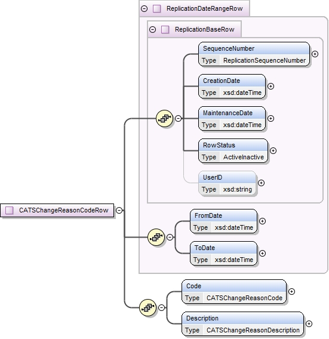Select the ToDate element box
Viewport: 329px width, 339px height.
tap(224, 254)
